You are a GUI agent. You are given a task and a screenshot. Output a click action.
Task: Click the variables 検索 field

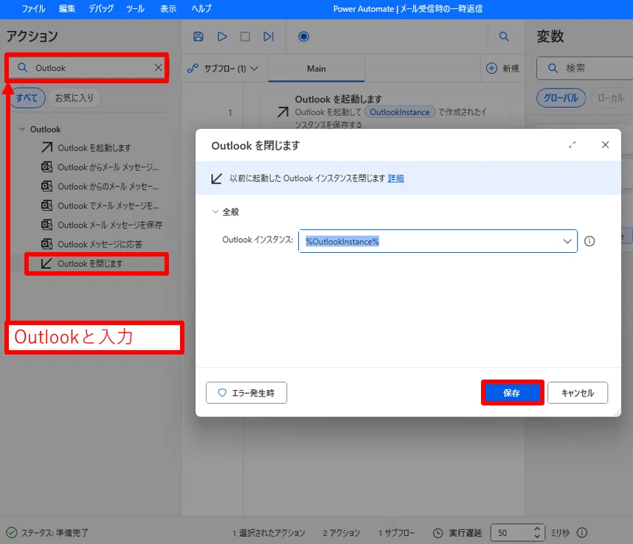tap(585, 68)
